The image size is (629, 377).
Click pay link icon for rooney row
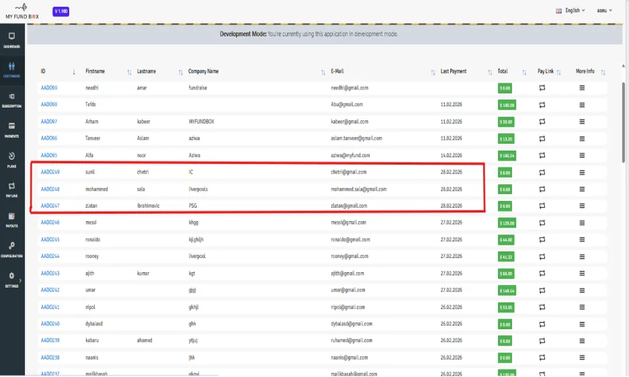(x=542, y=257)
